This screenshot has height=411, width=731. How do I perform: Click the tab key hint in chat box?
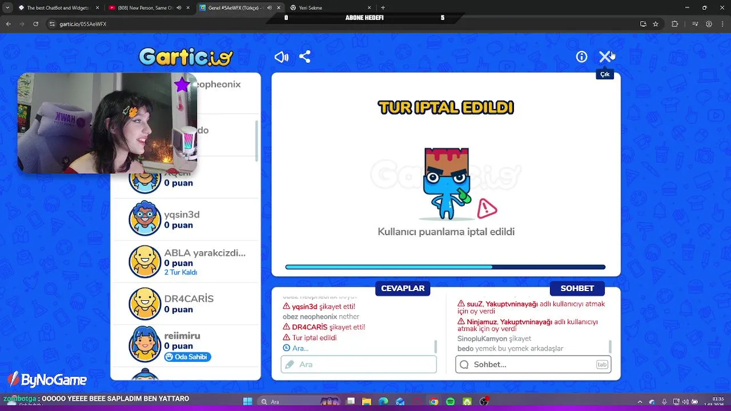(x=602, y=364)
